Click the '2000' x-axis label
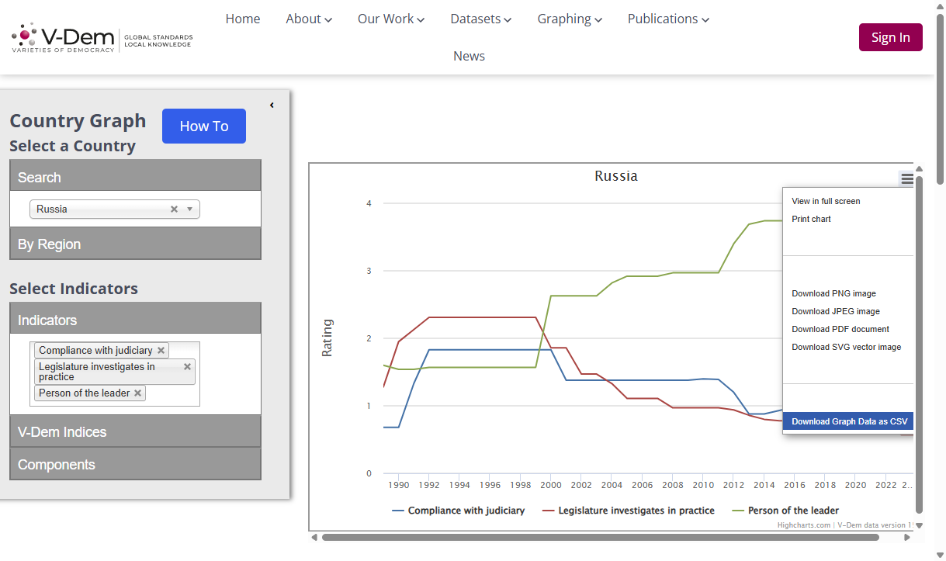946x561 pixels. [550, 485]
